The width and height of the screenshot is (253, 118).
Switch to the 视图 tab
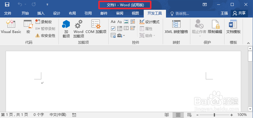(135, 13)
